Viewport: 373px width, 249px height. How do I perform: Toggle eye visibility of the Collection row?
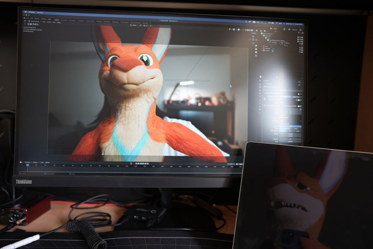click(x=300, y=37)
